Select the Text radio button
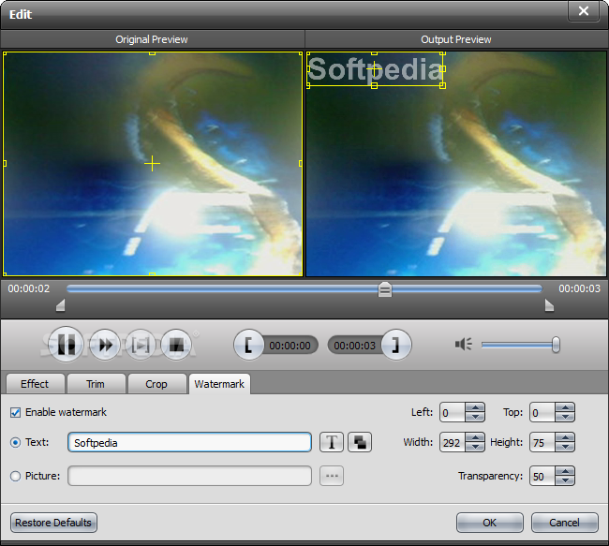609x546 pixels. [x=16, y=442]
